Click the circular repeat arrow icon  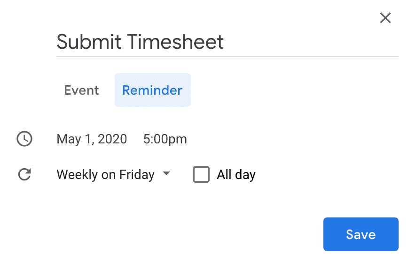click(24, 175)
